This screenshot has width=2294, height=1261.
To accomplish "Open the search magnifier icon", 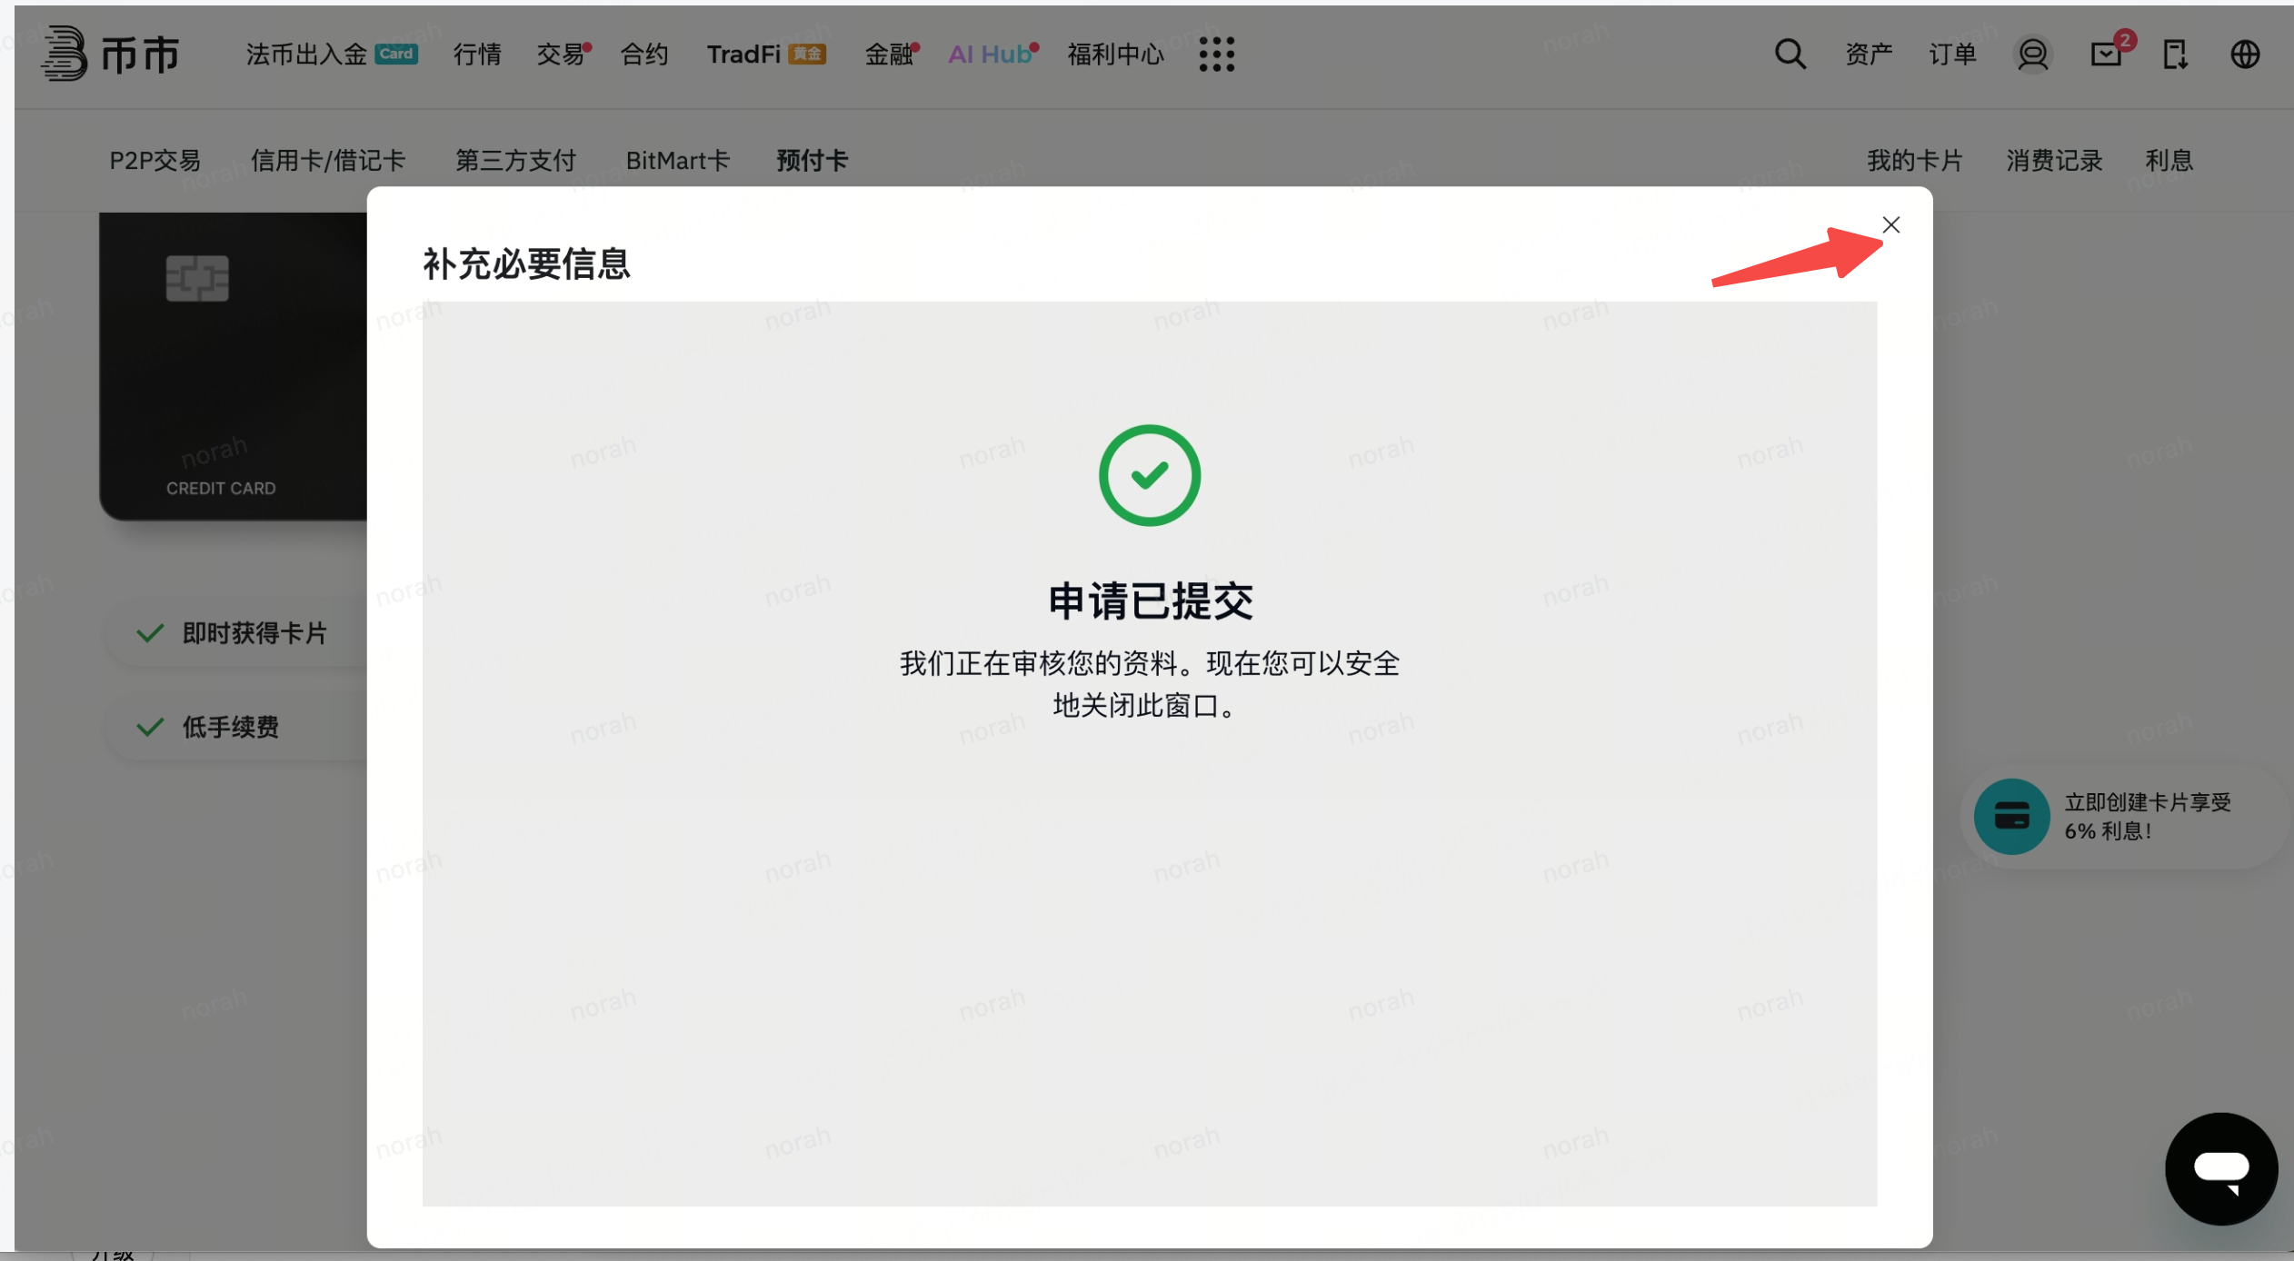I will [x=1790, y=55].
